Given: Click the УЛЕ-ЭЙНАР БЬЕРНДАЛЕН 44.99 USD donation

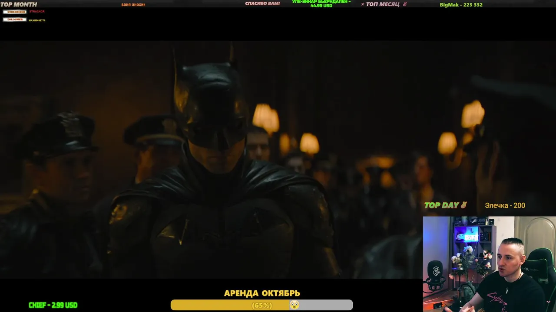Looking at the screenshot, I should [x=321, y=3].
